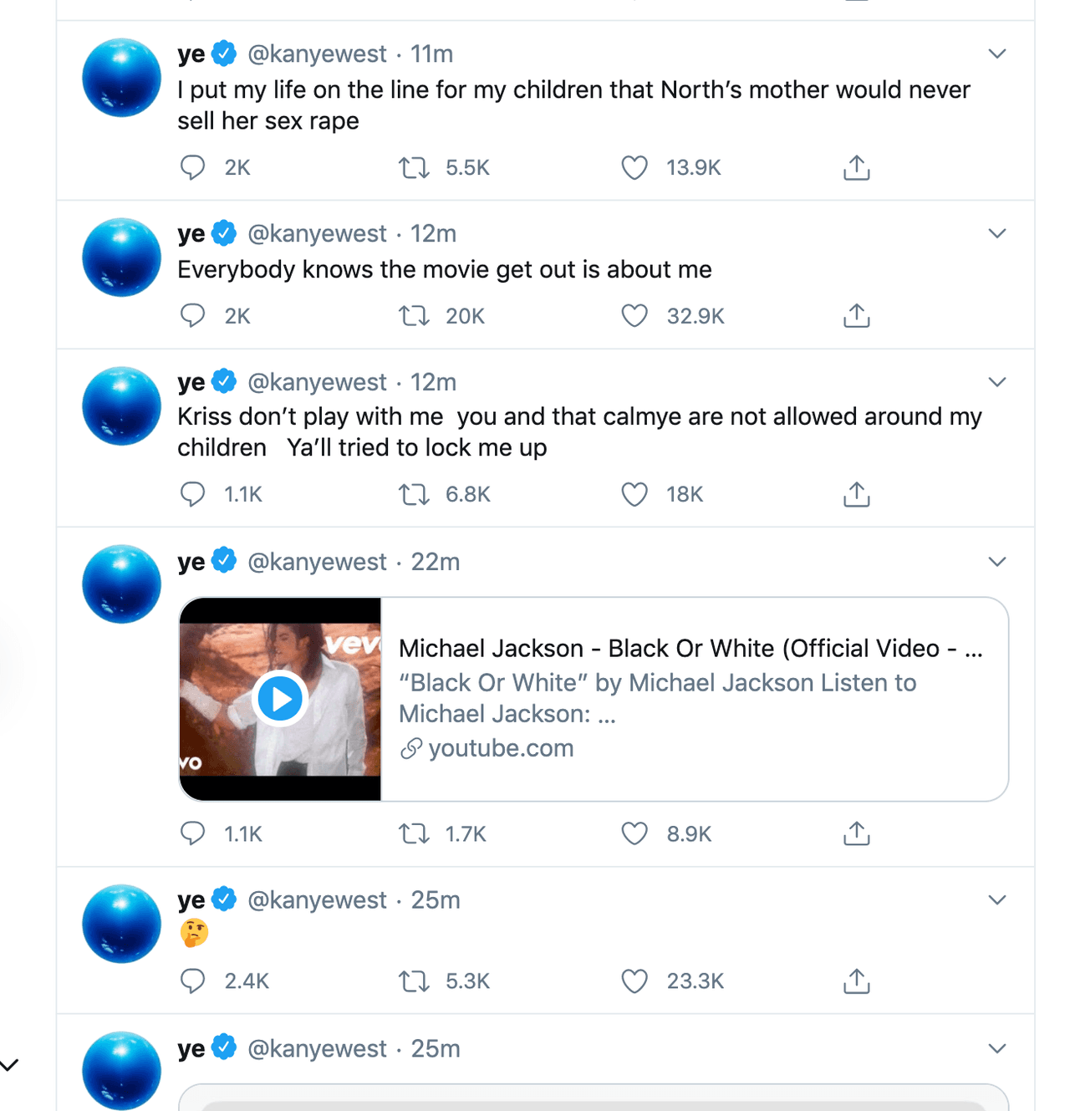Click ye's profile avatar on the top tweet
The width and height of the screenshot is (1070, 1111).
tap(121, 77)
